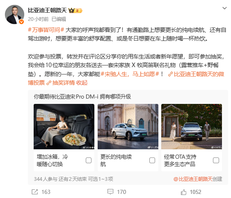The width and height of the screenshot is (231, 198).
Task: Open the #万事皆可问# hashtag topic
Action: pyautogui.click(x=46, y=30)
